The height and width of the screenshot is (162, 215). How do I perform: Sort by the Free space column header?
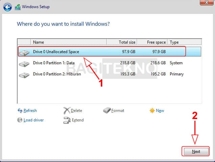point(152,42)
